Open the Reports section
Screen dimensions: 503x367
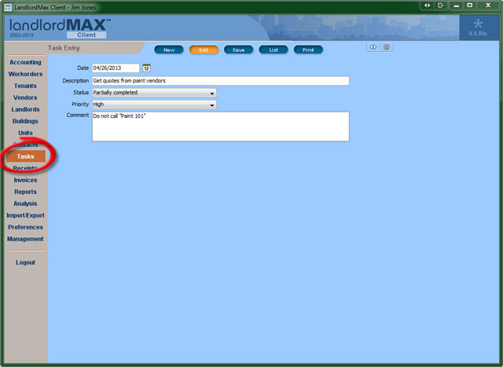25,192
